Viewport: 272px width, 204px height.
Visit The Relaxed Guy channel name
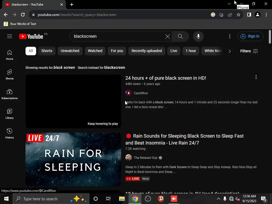[x=146, y=158]
